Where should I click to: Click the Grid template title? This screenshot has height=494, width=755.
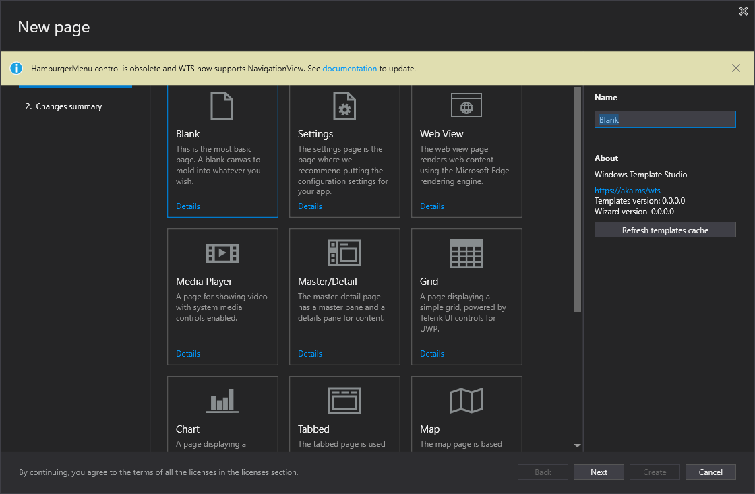click(x=429, y=281)
